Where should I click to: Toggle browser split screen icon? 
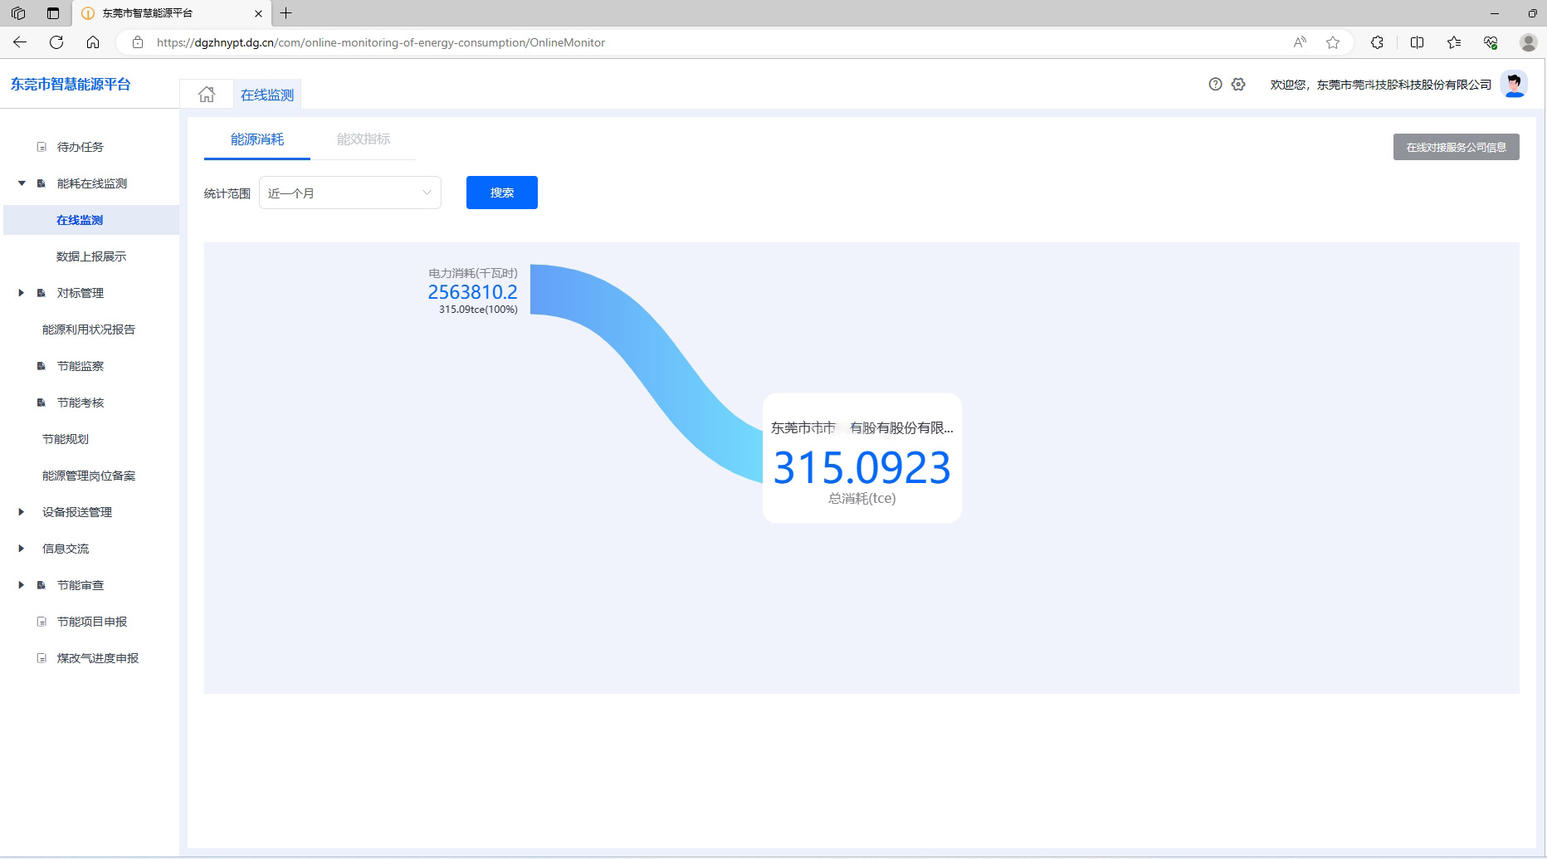[x=1417, y=42]
